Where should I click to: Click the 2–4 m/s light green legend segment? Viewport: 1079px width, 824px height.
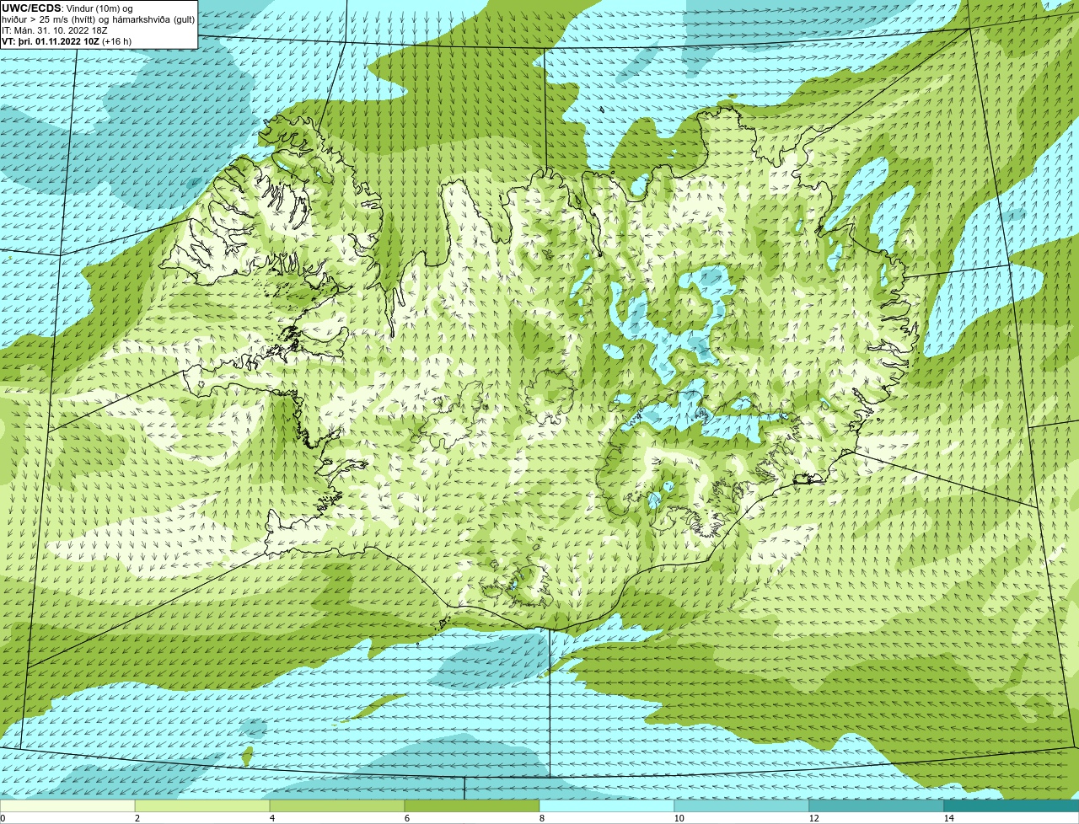[202, 805]
